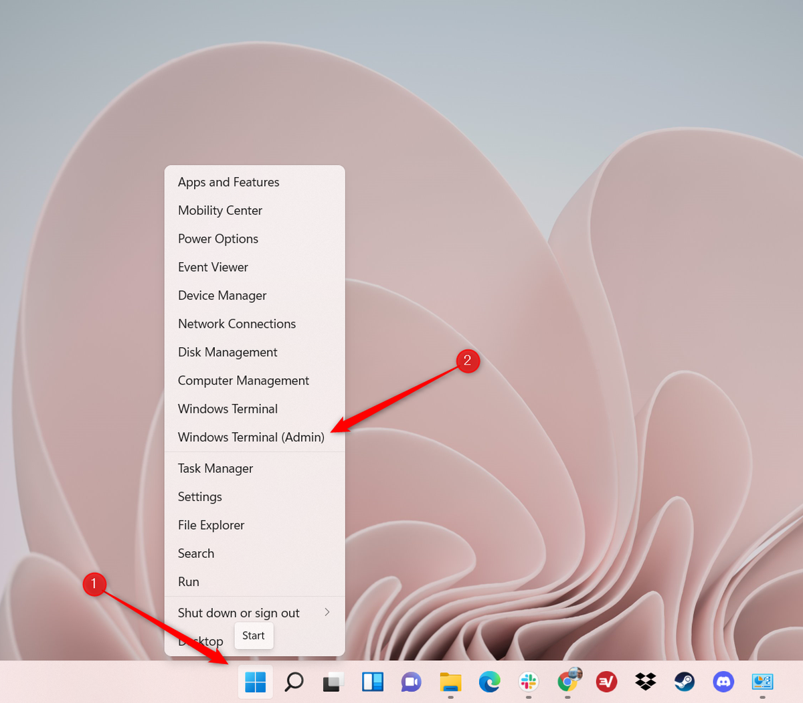Screen dimensions: 803x703
Task: Open the Run dialog entry
Action: [x=255, y=582]
